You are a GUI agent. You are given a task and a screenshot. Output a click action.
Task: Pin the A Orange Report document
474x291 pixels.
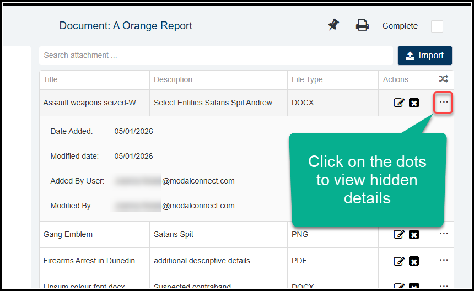pyautogui.click(x=333, y=25)
